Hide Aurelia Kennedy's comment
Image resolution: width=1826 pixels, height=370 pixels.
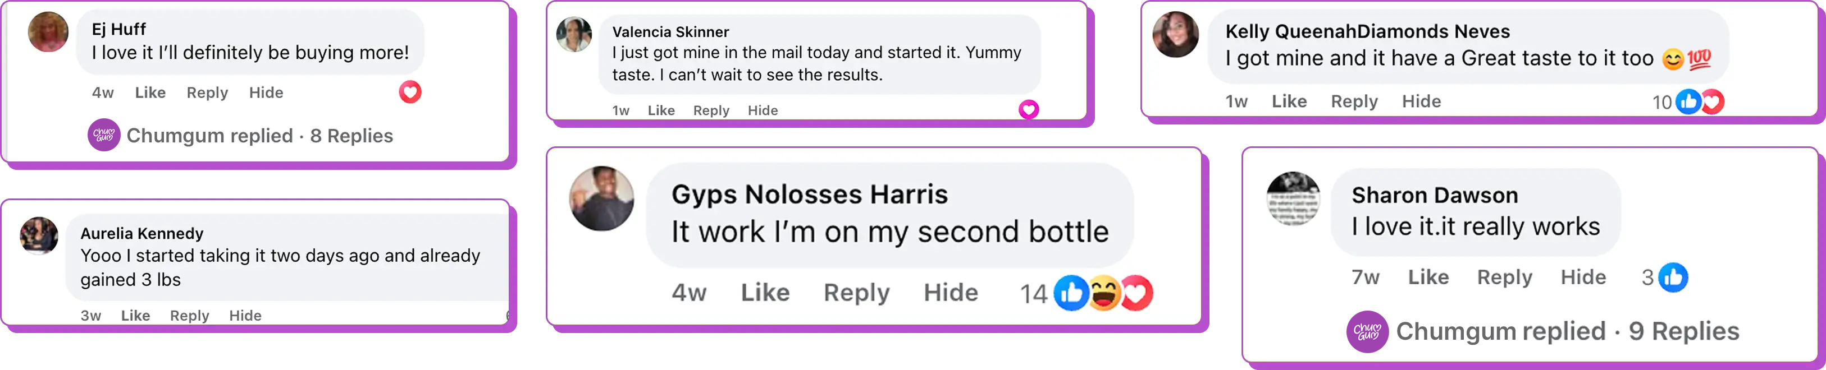[245, 316]
